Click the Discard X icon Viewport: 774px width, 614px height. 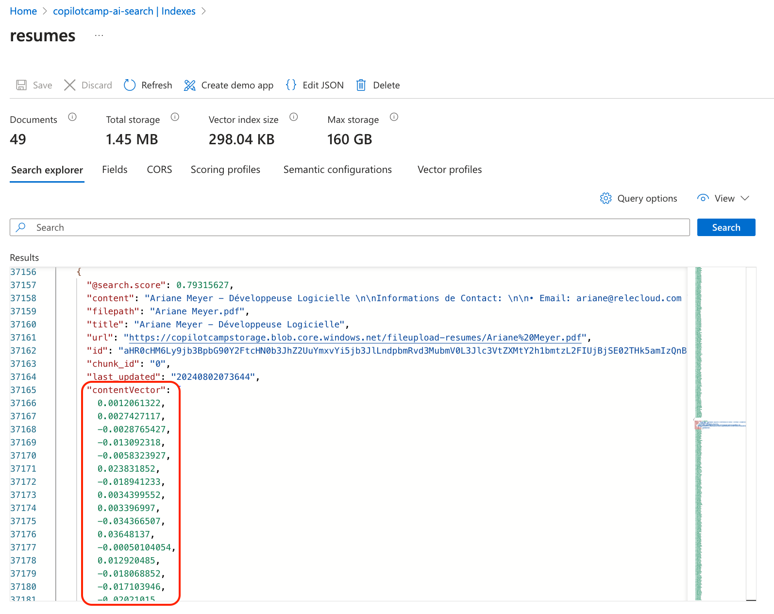[70, 85]
